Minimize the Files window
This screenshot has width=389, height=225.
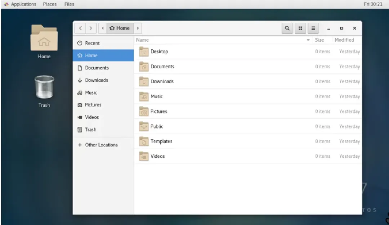[328, 28]
